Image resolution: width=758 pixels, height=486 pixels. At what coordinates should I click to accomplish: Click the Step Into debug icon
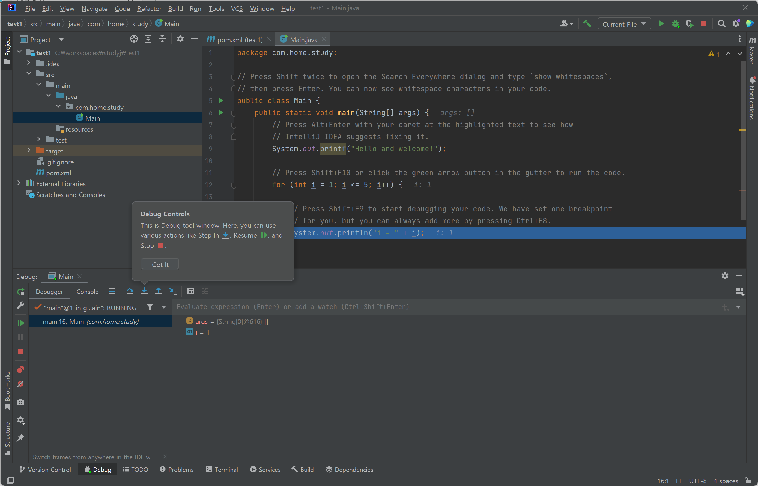pyautogui.click(x=144, y=291)
